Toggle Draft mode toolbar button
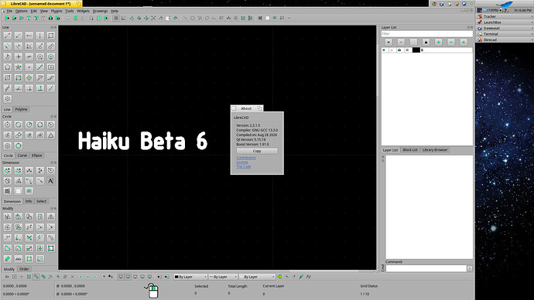Image resolution: width=534 pixels, height=300 pixels. click(x=123, y=18)
